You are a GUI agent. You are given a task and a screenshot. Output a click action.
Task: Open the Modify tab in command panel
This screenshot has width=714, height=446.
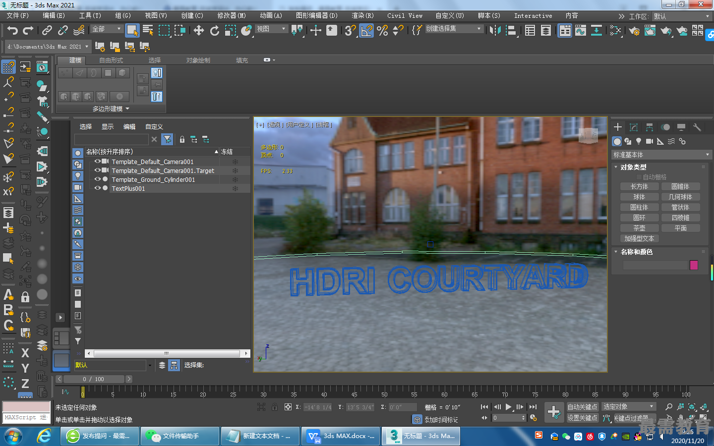click(634, 127)
